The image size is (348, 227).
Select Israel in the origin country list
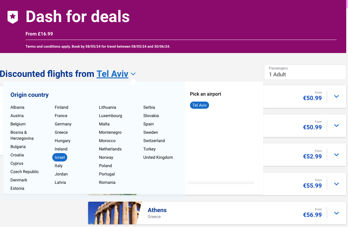[x=60, y=157]
